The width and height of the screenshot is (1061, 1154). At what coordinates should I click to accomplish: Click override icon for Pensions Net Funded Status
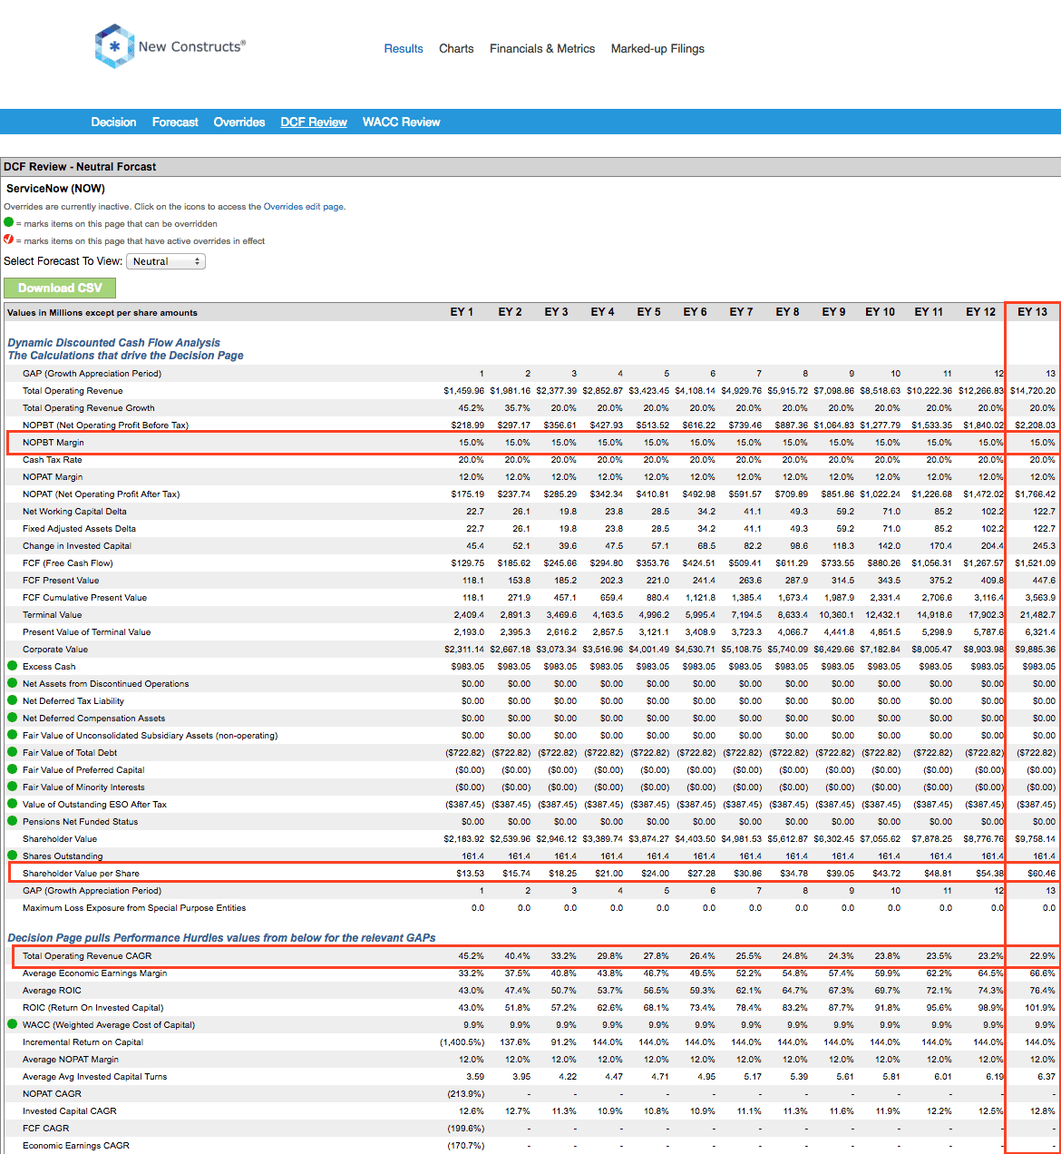pyautogui.click(x=12, y=821)
